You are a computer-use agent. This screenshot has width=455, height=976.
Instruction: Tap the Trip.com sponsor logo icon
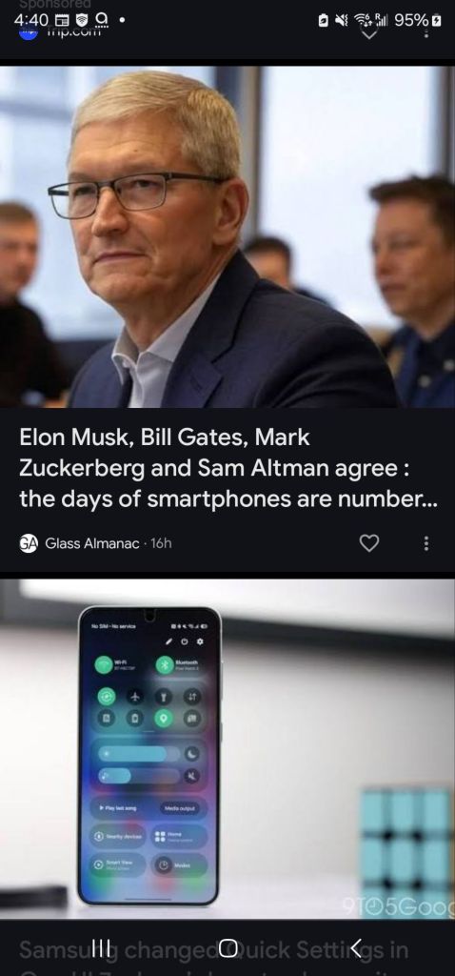pos(29,32)
